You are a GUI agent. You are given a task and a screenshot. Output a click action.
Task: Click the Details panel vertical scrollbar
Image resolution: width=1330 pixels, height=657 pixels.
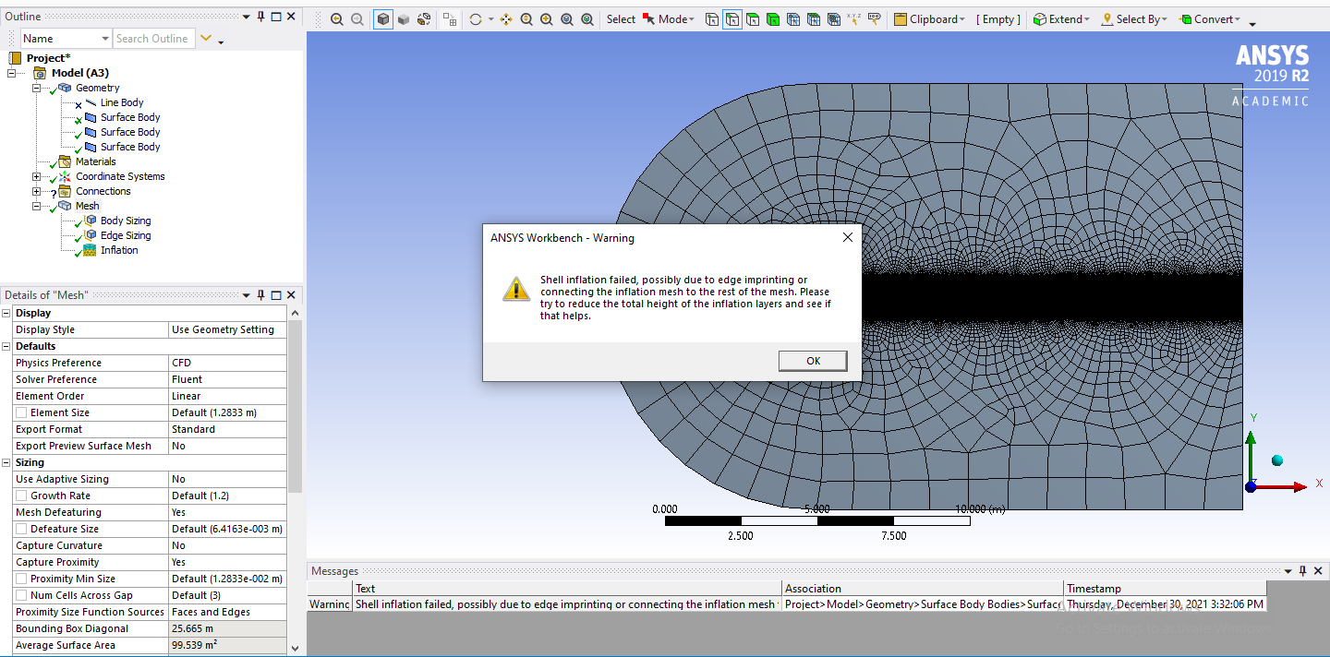click(x=295, y=406)
